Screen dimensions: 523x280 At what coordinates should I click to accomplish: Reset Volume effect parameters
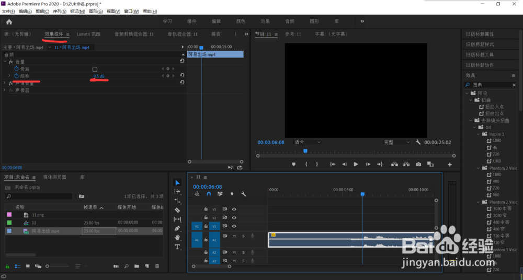point(182,61)
